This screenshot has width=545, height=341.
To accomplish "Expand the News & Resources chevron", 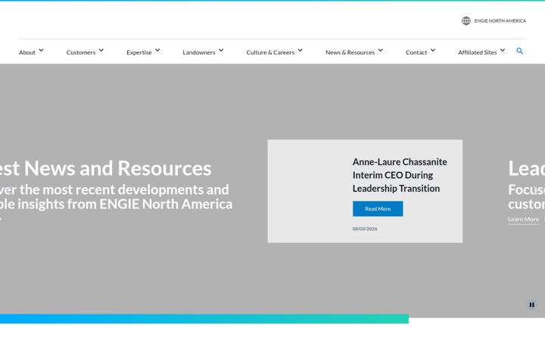I will [380, 51].
